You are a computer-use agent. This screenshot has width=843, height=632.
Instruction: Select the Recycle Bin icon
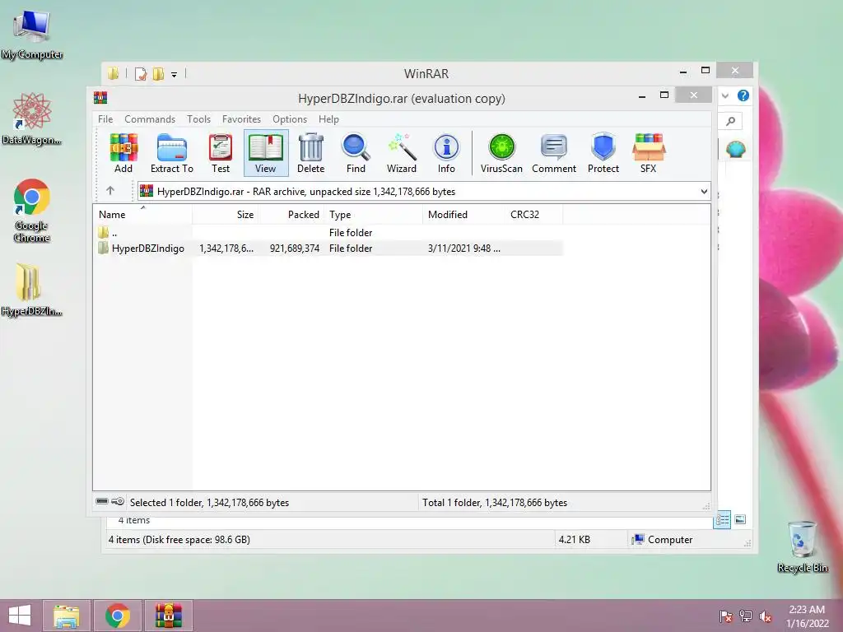click(x=802, y=546)
